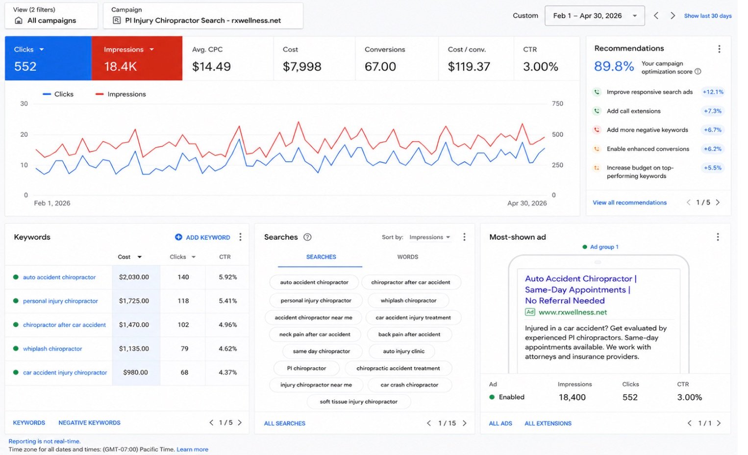
Task: Go to the next date range
Action: coord(673,16)
